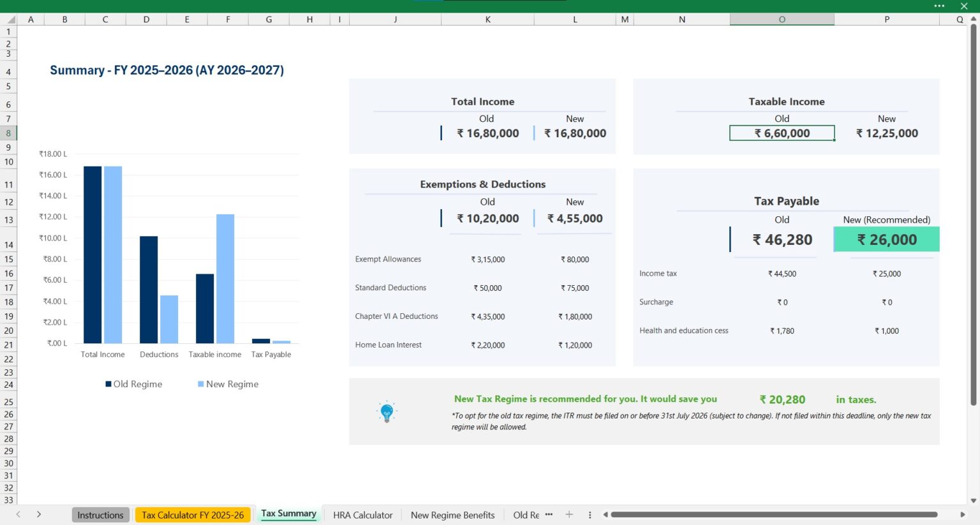Switch to the Instructions sheet
This screenshot has width=980, height=525.
tap(100, 514)
